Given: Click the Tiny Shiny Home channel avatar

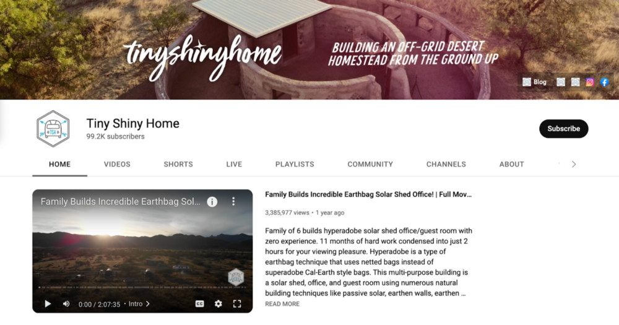Looking at the screenshot, I should 53,129.
